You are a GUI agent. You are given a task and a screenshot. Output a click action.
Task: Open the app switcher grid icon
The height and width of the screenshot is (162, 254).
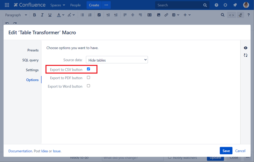(x=7, y=5)
